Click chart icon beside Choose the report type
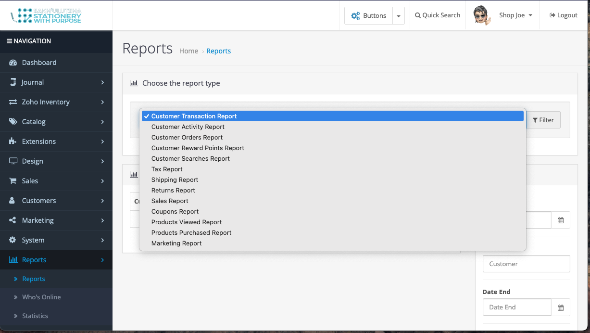Viewport: 590px width, 333px height. [134, 83]
